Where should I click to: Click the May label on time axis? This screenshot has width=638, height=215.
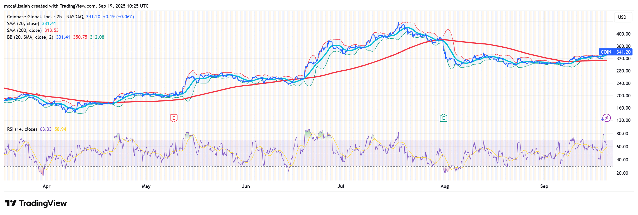coord(146,186)
